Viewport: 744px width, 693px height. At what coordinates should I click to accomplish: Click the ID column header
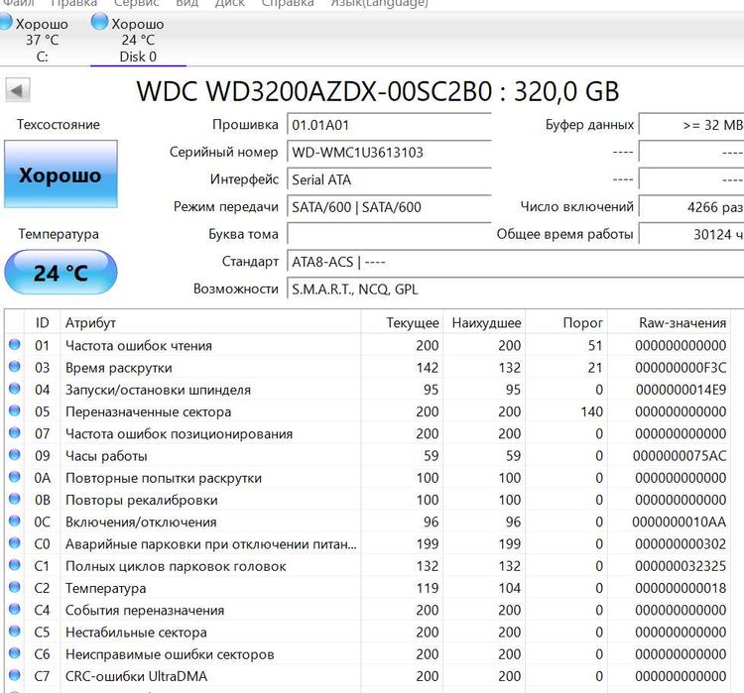coord(43,323)
